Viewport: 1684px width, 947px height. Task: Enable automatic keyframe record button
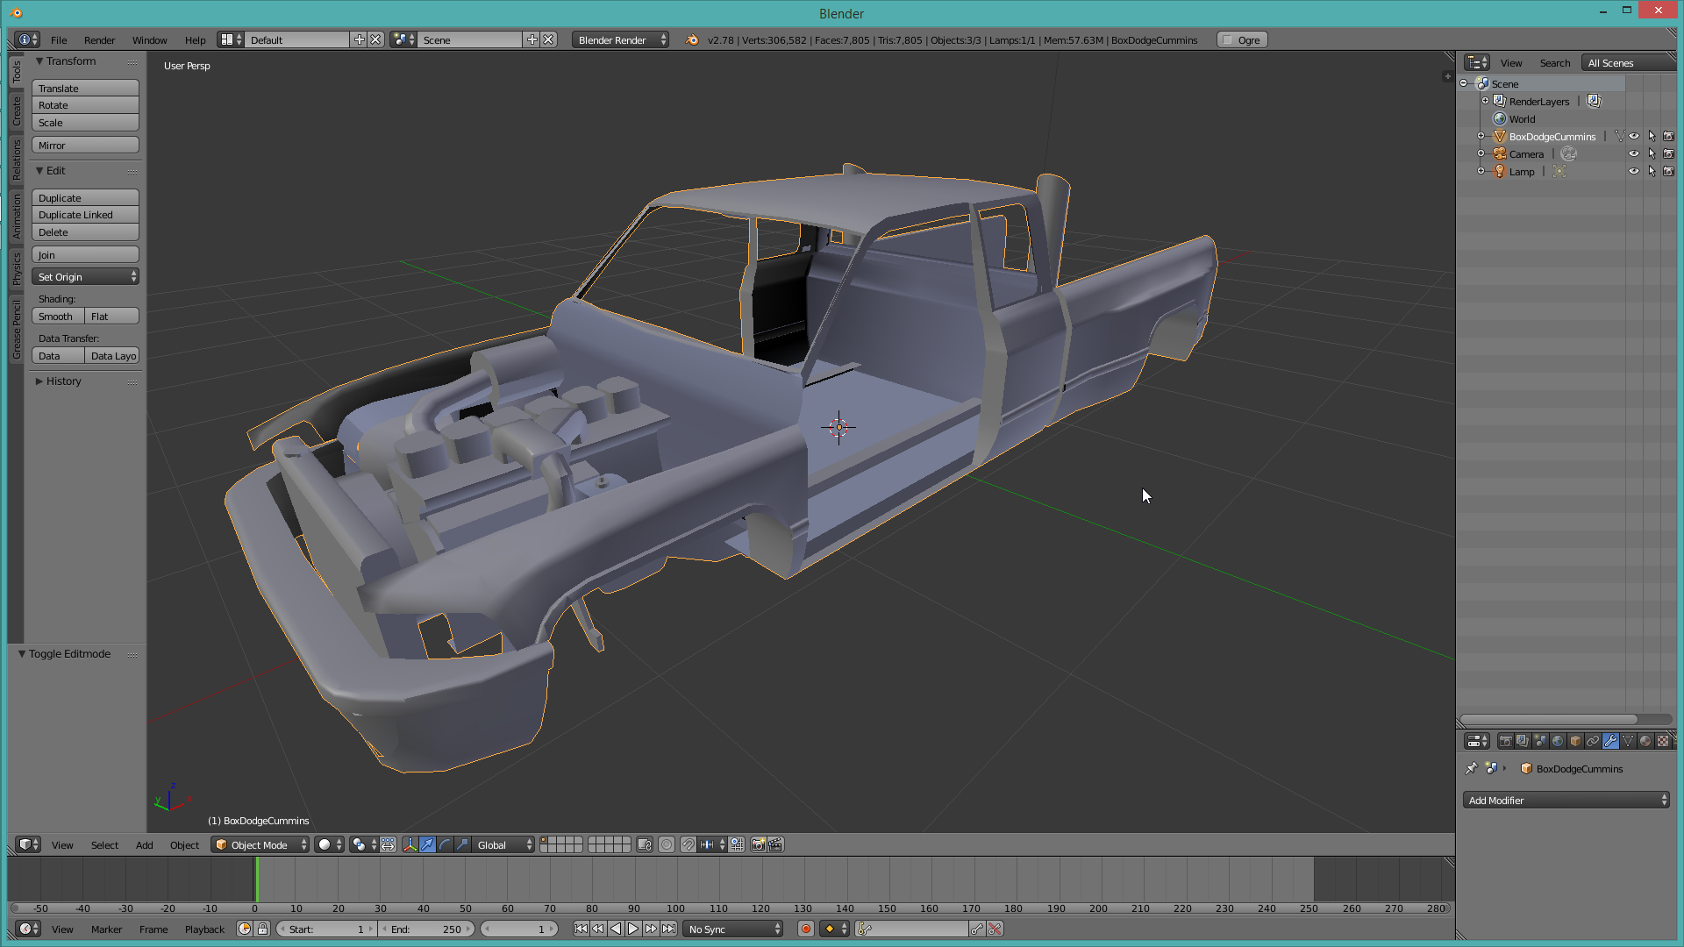click(805, 929)
